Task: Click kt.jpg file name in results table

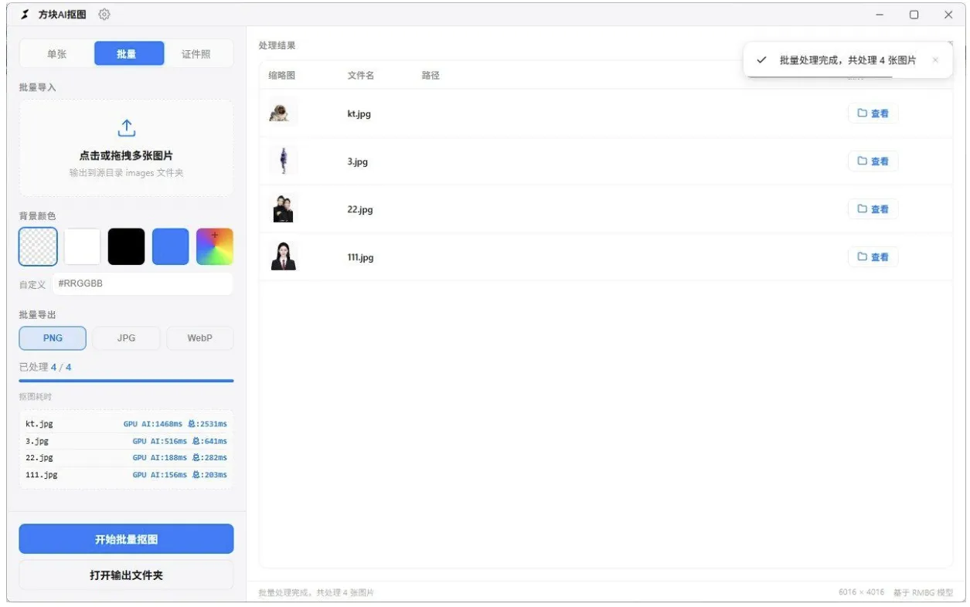Action: [359, 114]
